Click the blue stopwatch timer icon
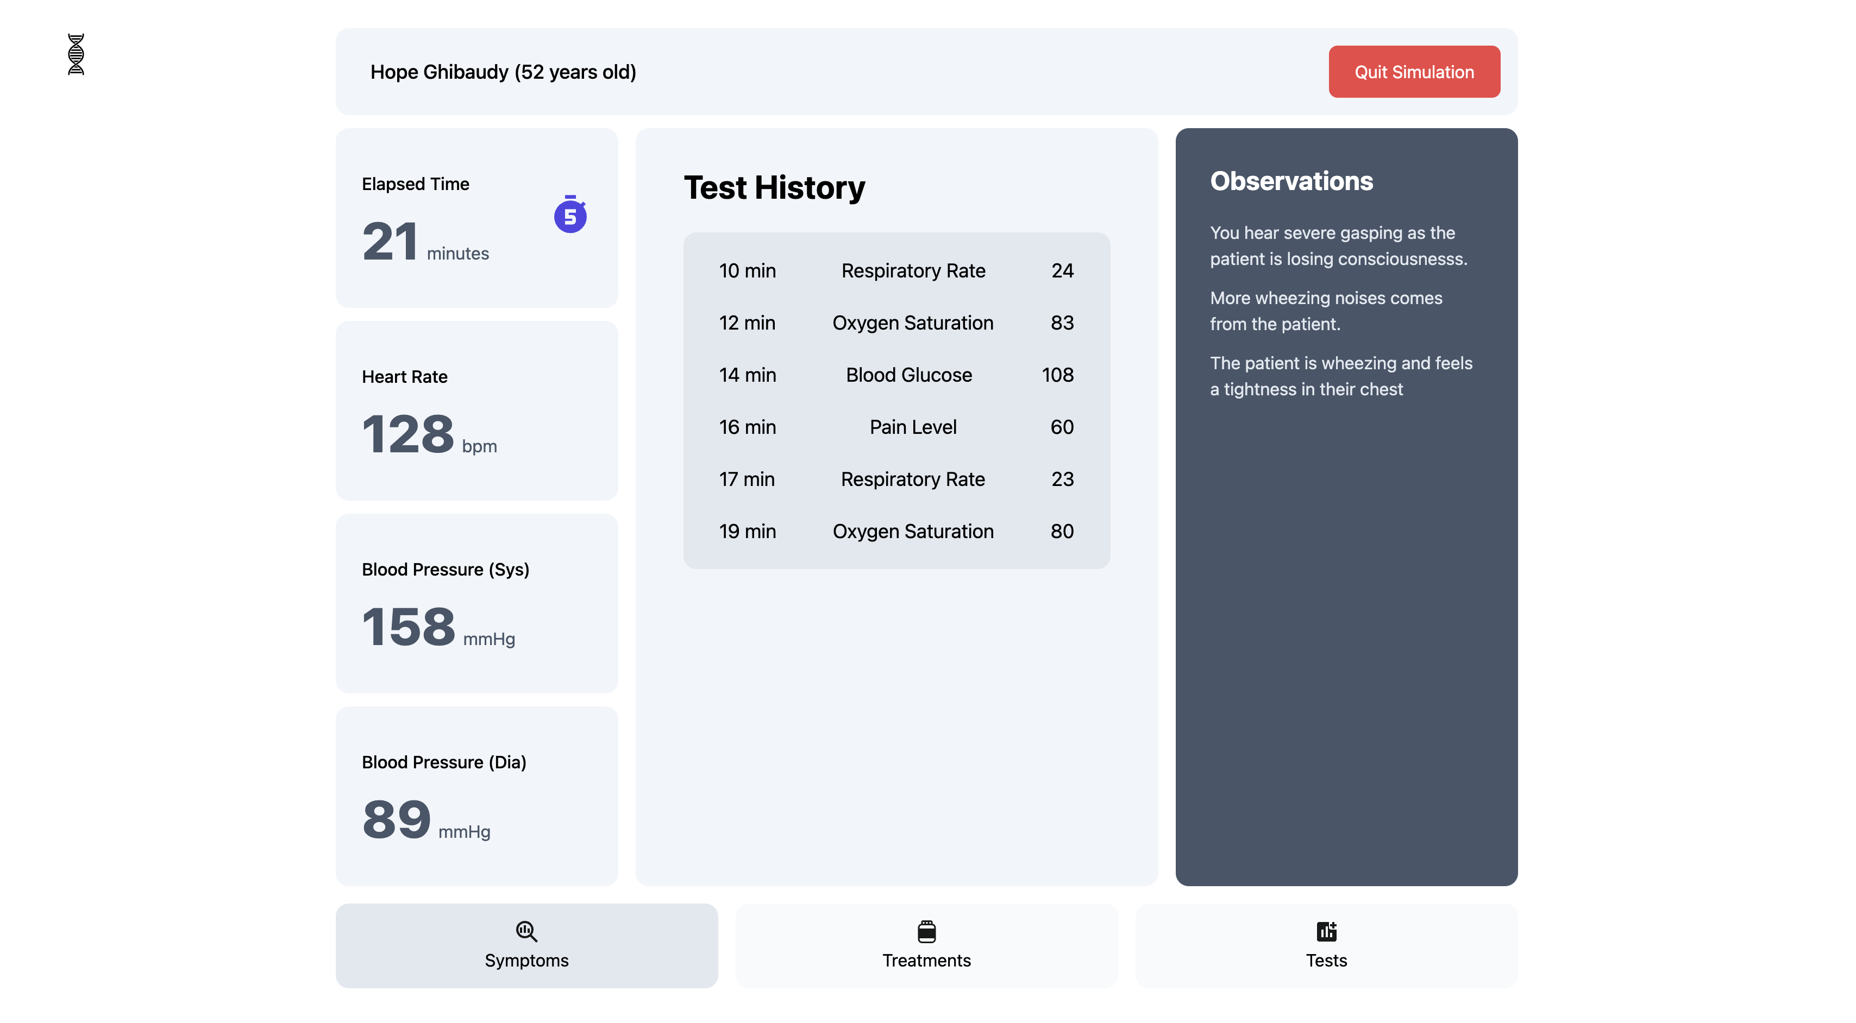The image size is (1856, 1023). tap(570, 214)
